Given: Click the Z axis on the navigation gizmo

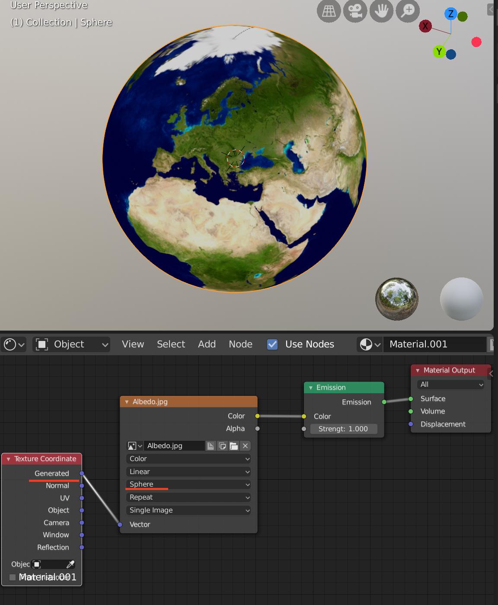Looking at the screenshot, I should click(450, 14).
